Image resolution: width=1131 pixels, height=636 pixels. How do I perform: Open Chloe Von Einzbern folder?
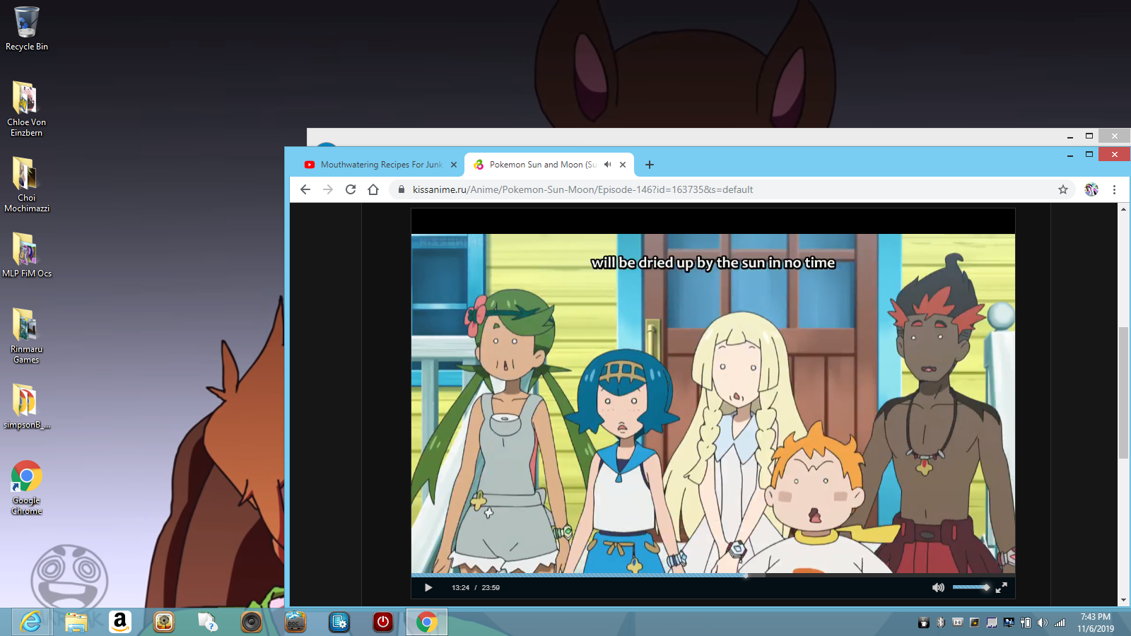(26, 108)
